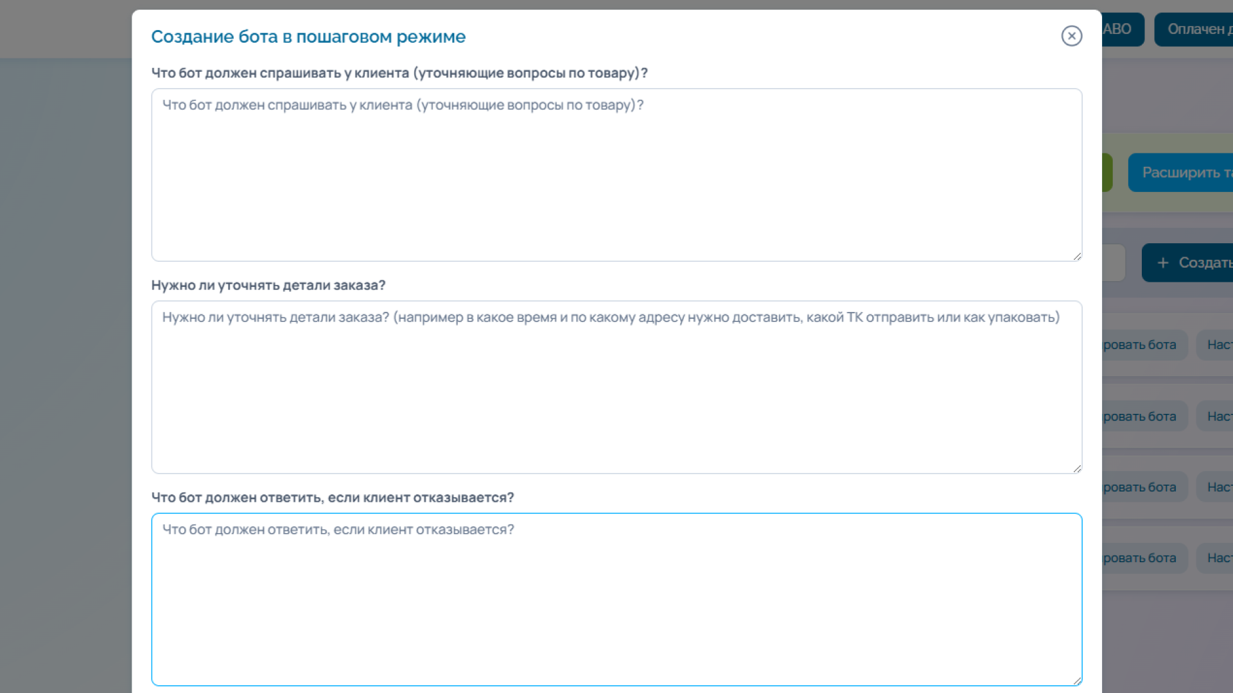Click the clarifying product questions text area
The width and height of the screenshot is (1233, 693).
point(616,175)
